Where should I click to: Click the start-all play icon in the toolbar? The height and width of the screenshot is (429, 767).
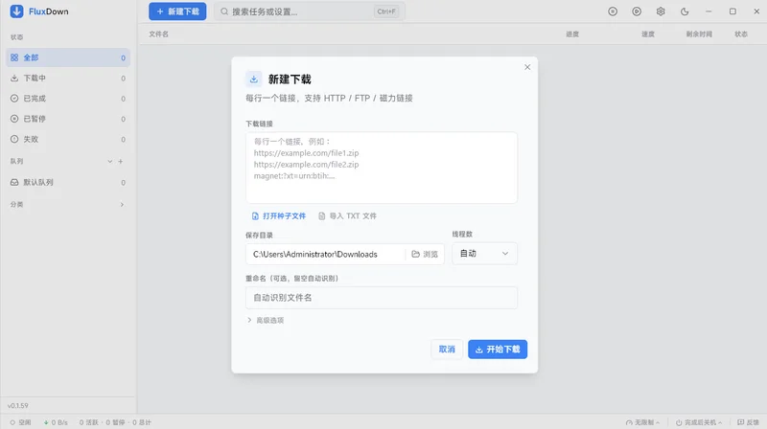click(637, 11)
